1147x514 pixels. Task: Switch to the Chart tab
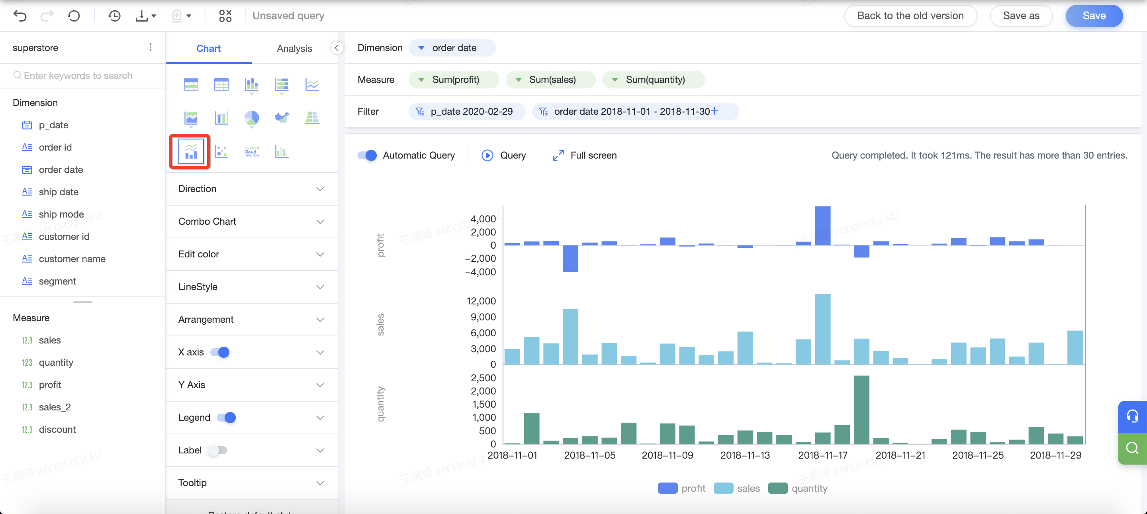point(208,48)
